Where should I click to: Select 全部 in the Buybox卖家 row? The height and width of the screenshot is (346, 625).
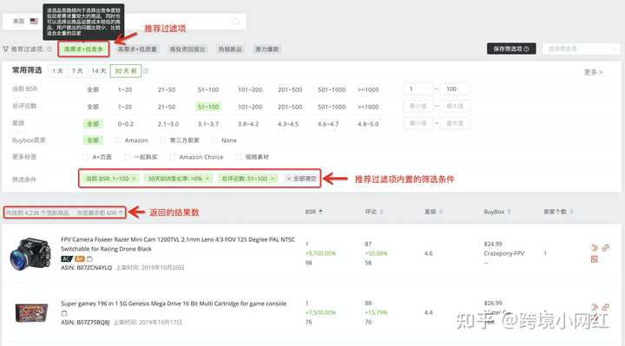(x=93, y=140)
